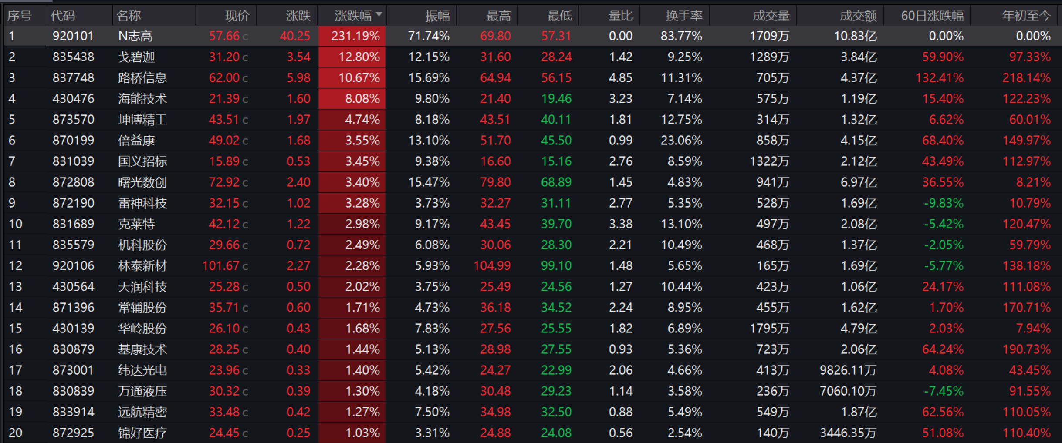
Task: Click the 60日涨跌幅 column header
Action: [x=932, y=16]
